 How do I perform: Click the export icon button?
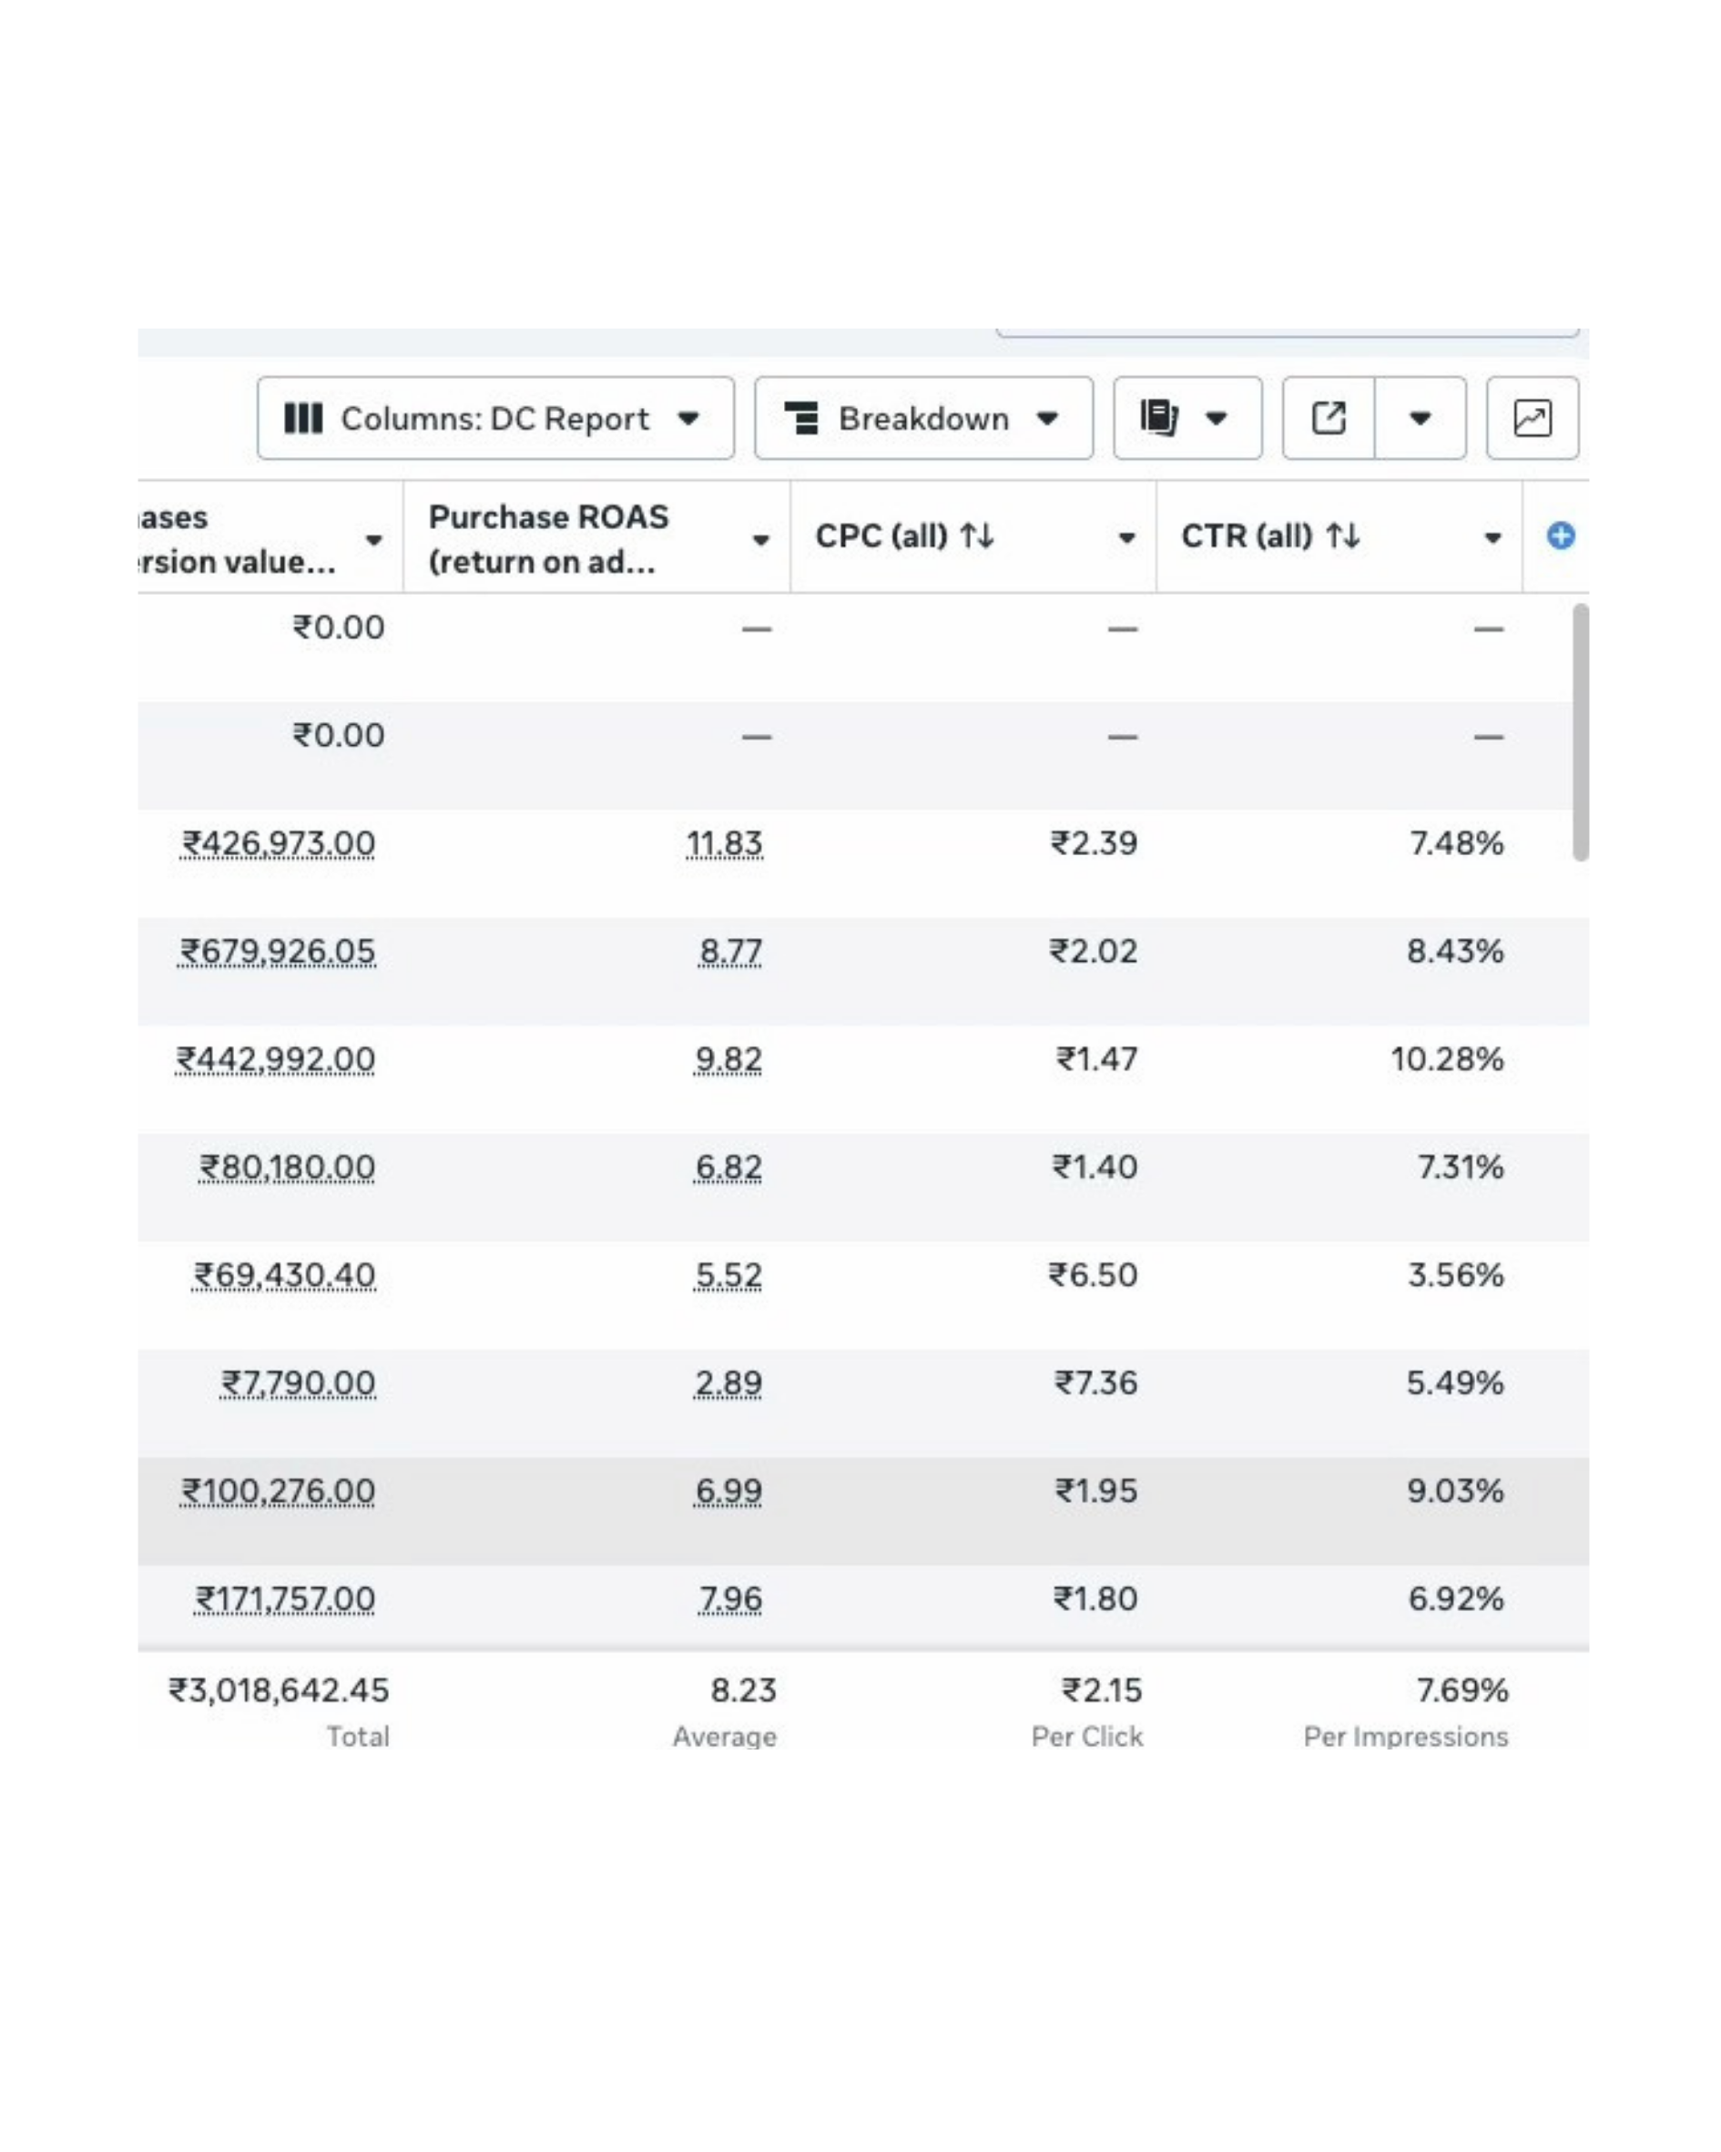click(1329, 418)
